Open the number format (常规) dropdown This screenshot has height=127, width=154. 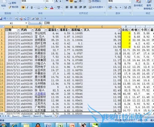[x=130, y=1]
